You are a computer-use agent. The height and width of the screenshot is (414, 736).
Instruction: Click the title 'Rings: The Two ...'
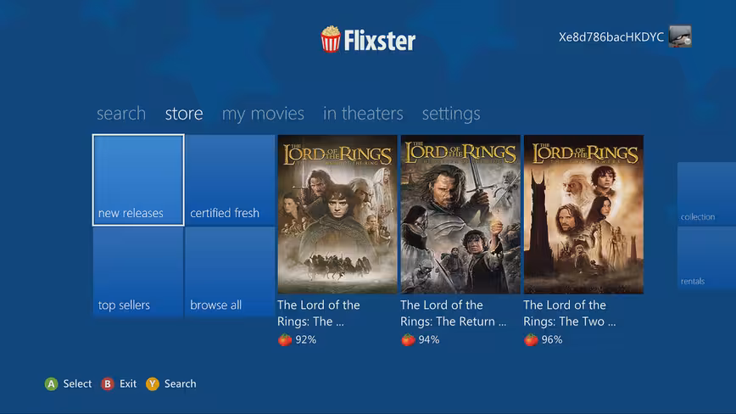569,322
